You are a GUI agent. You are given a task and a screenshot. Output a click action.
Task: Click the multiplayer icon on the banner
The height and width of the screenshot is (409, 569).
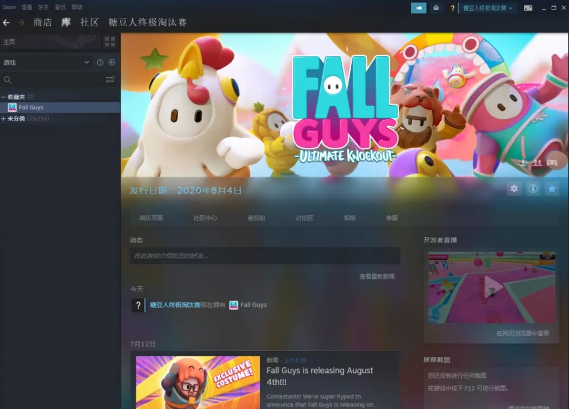tap(537, 162)
